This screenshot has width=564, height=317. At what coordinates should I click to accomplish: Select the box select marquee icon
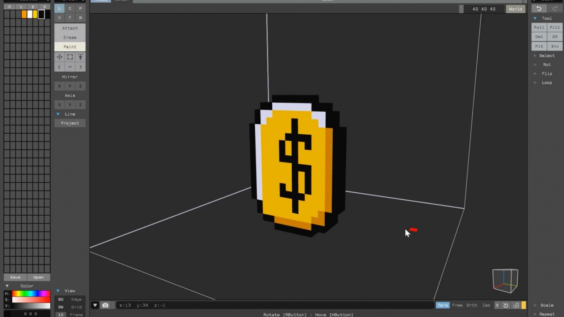[x=70, y=57]
